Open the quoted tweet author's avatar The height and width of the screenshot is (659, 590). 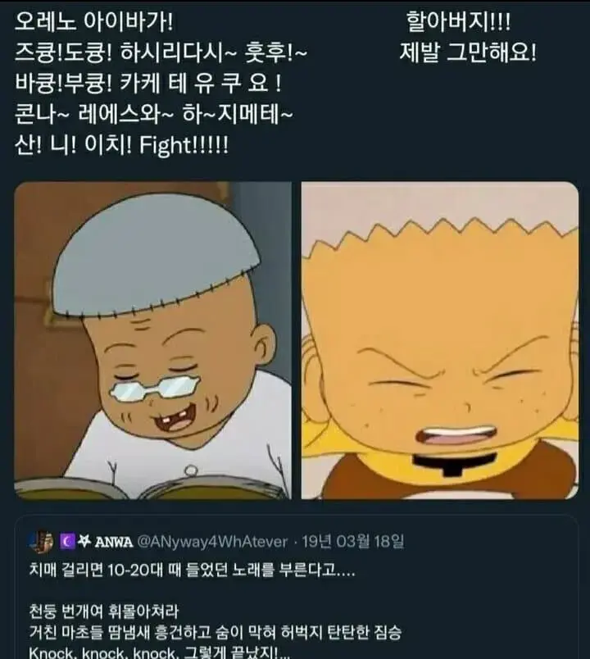[43, 541]
